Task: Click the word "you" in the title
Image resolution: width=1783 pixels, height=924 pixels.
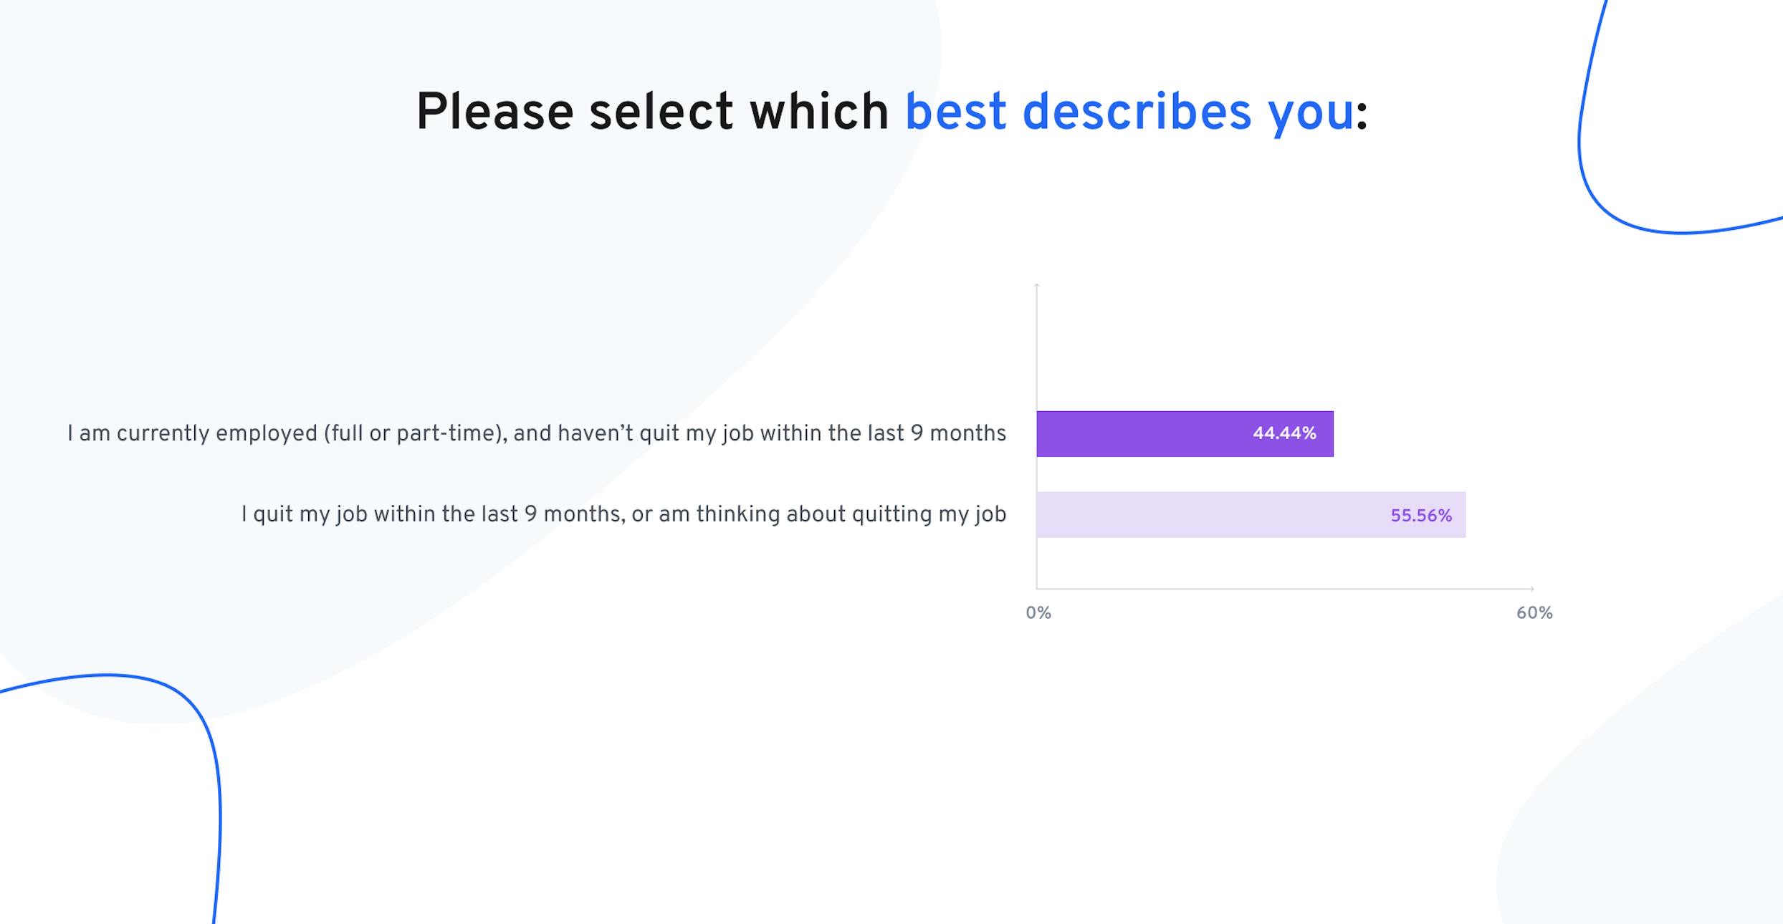Action: pos(1311,115)
